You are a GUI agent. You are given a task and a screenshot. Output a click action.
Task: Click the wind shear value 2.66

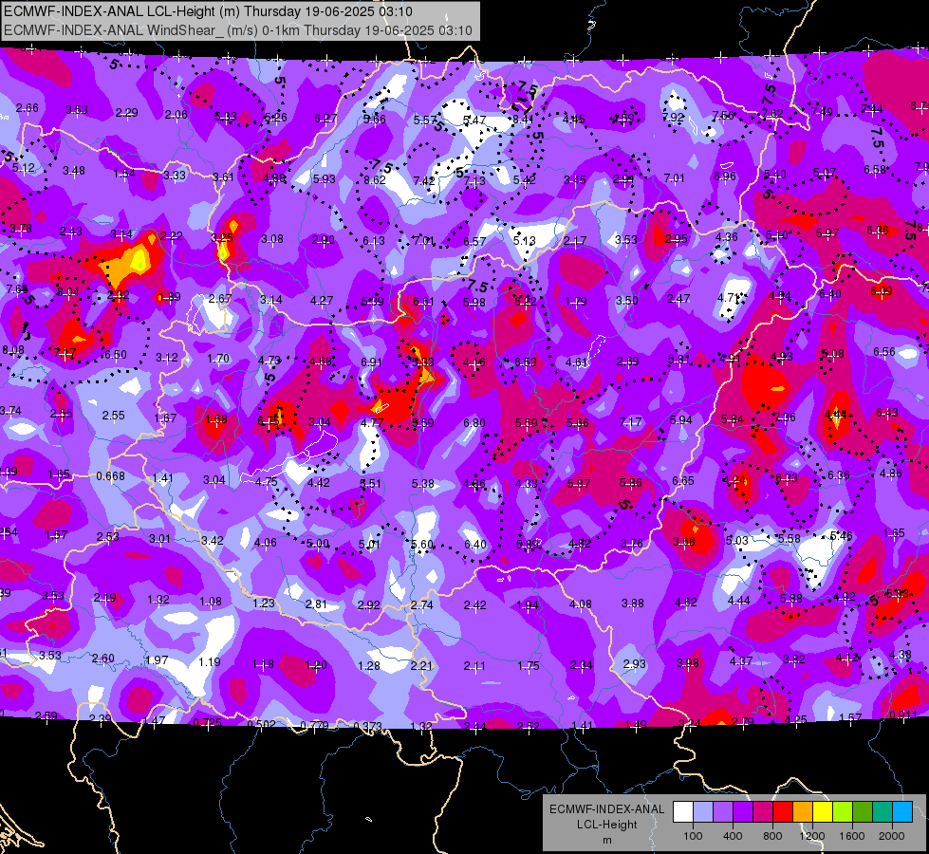28,108
